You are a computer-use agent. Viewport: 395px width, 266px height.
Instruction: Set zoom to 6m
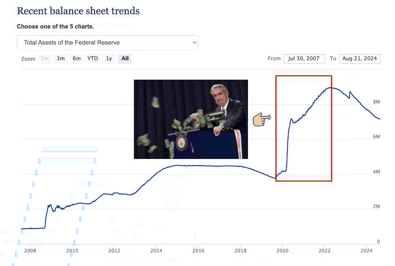76,58
